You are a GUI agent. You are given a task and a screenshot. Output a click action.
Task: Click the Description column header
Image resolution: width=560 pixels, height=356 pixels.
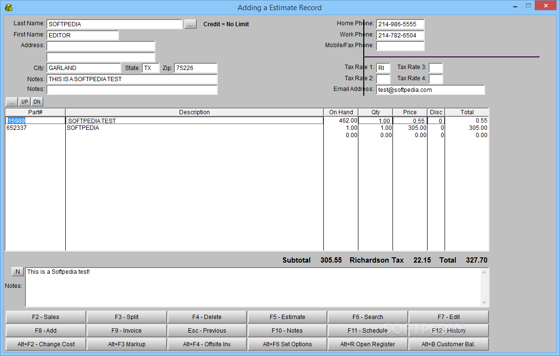[x=195, y=112]
